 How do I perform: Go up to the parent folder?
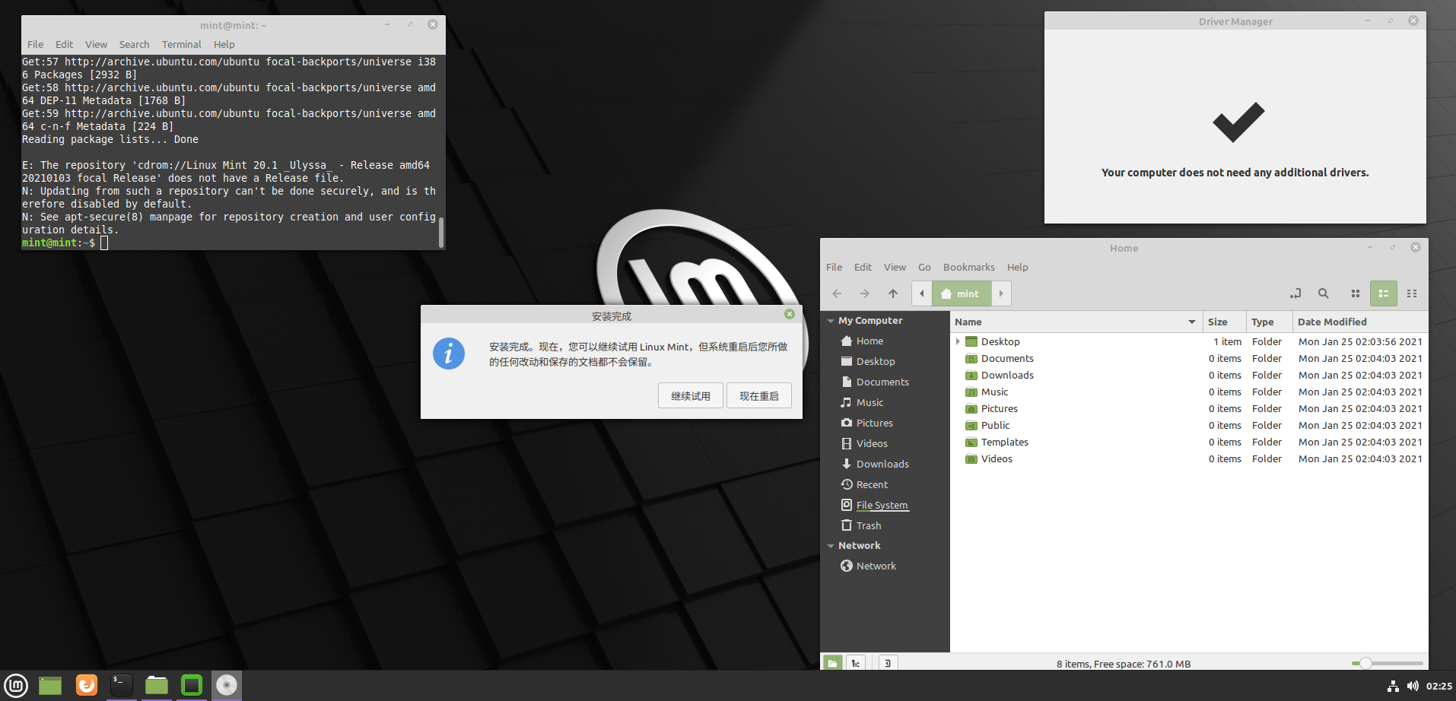[x=893, y=293]
